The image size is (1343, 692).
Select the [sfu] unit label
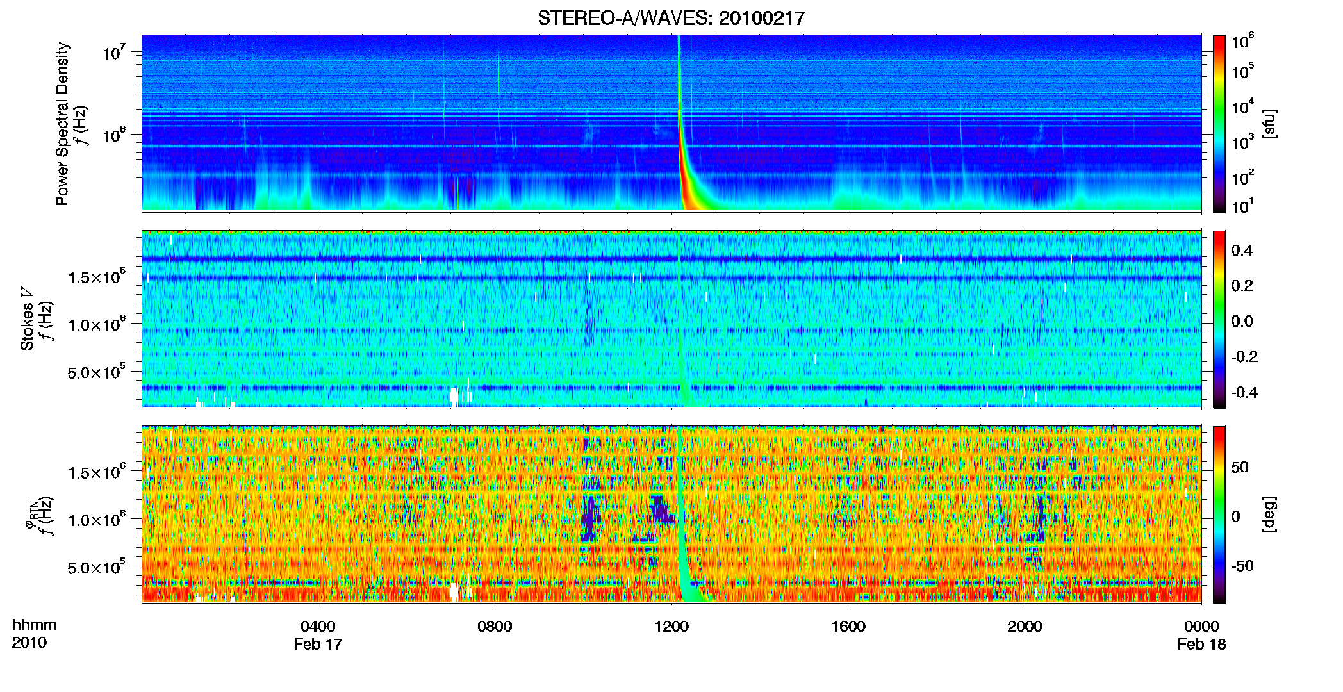coord(1269,124)
